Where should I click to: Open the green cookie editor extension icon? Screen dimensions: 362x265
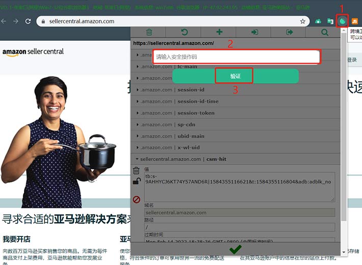[342, 21]
